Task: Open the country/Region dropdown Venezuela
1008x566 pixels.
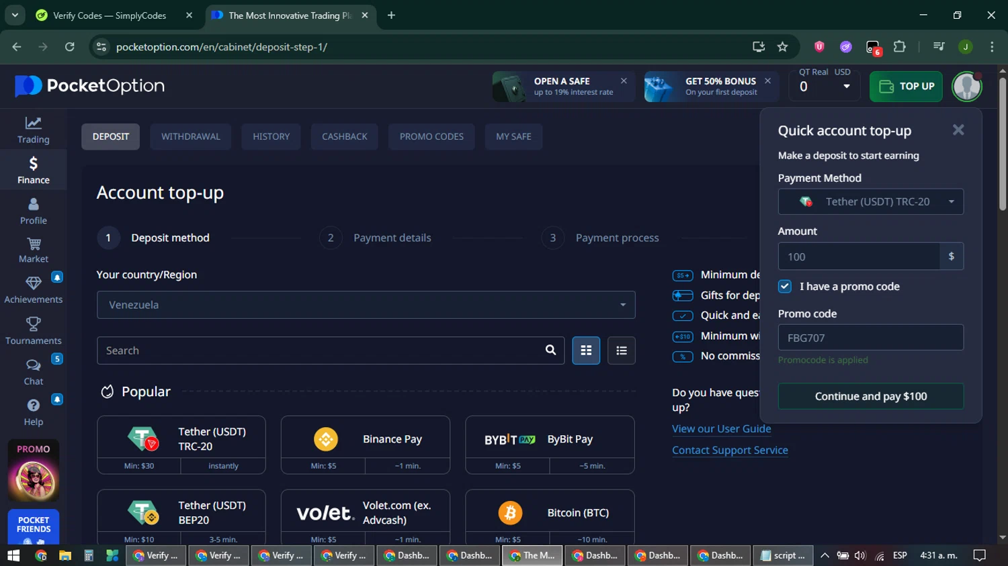Action: tap(366, 305)
